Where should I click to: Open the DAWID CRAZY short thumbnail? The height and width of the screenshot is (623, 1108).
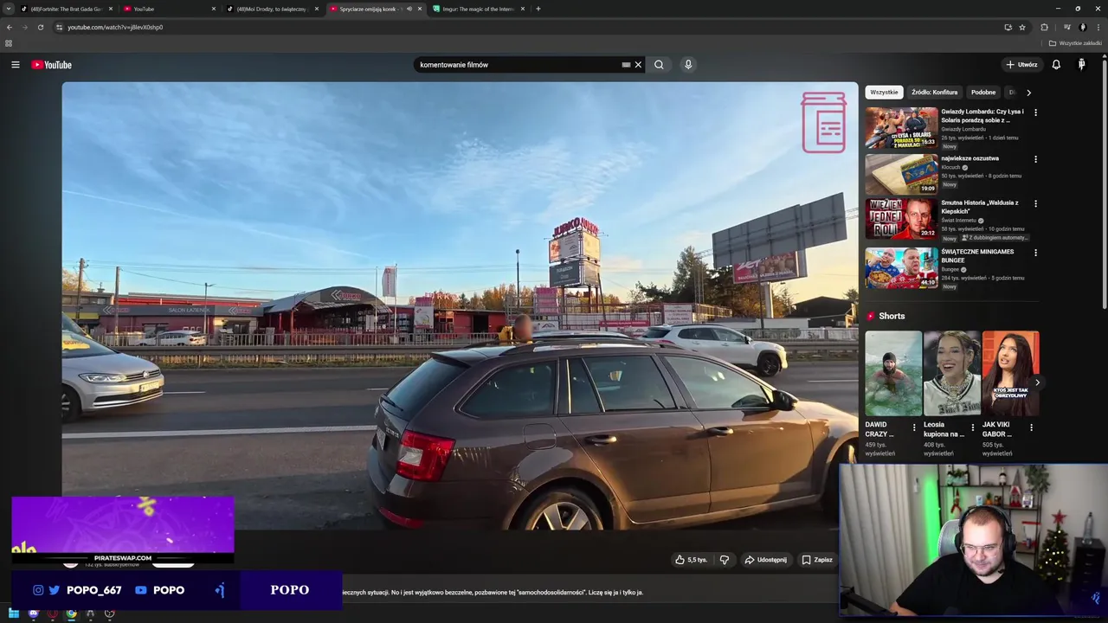893,374
